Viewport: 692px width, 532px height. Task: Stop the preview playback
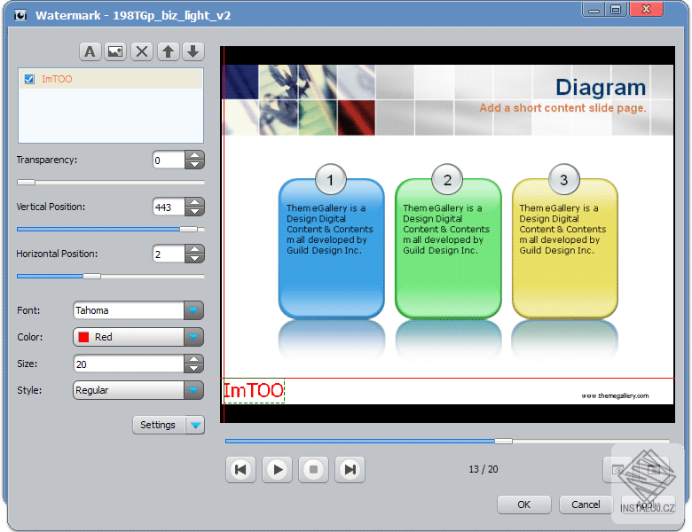(x=313, y=469)
